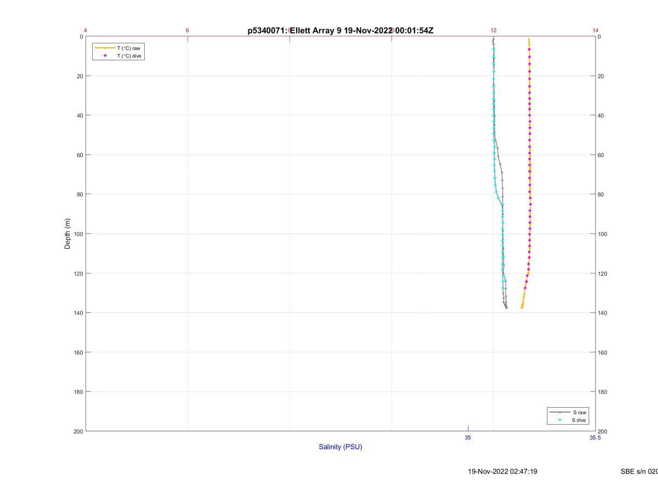
Task: Click right depth axis label '140'
Action: pos(603,313)
